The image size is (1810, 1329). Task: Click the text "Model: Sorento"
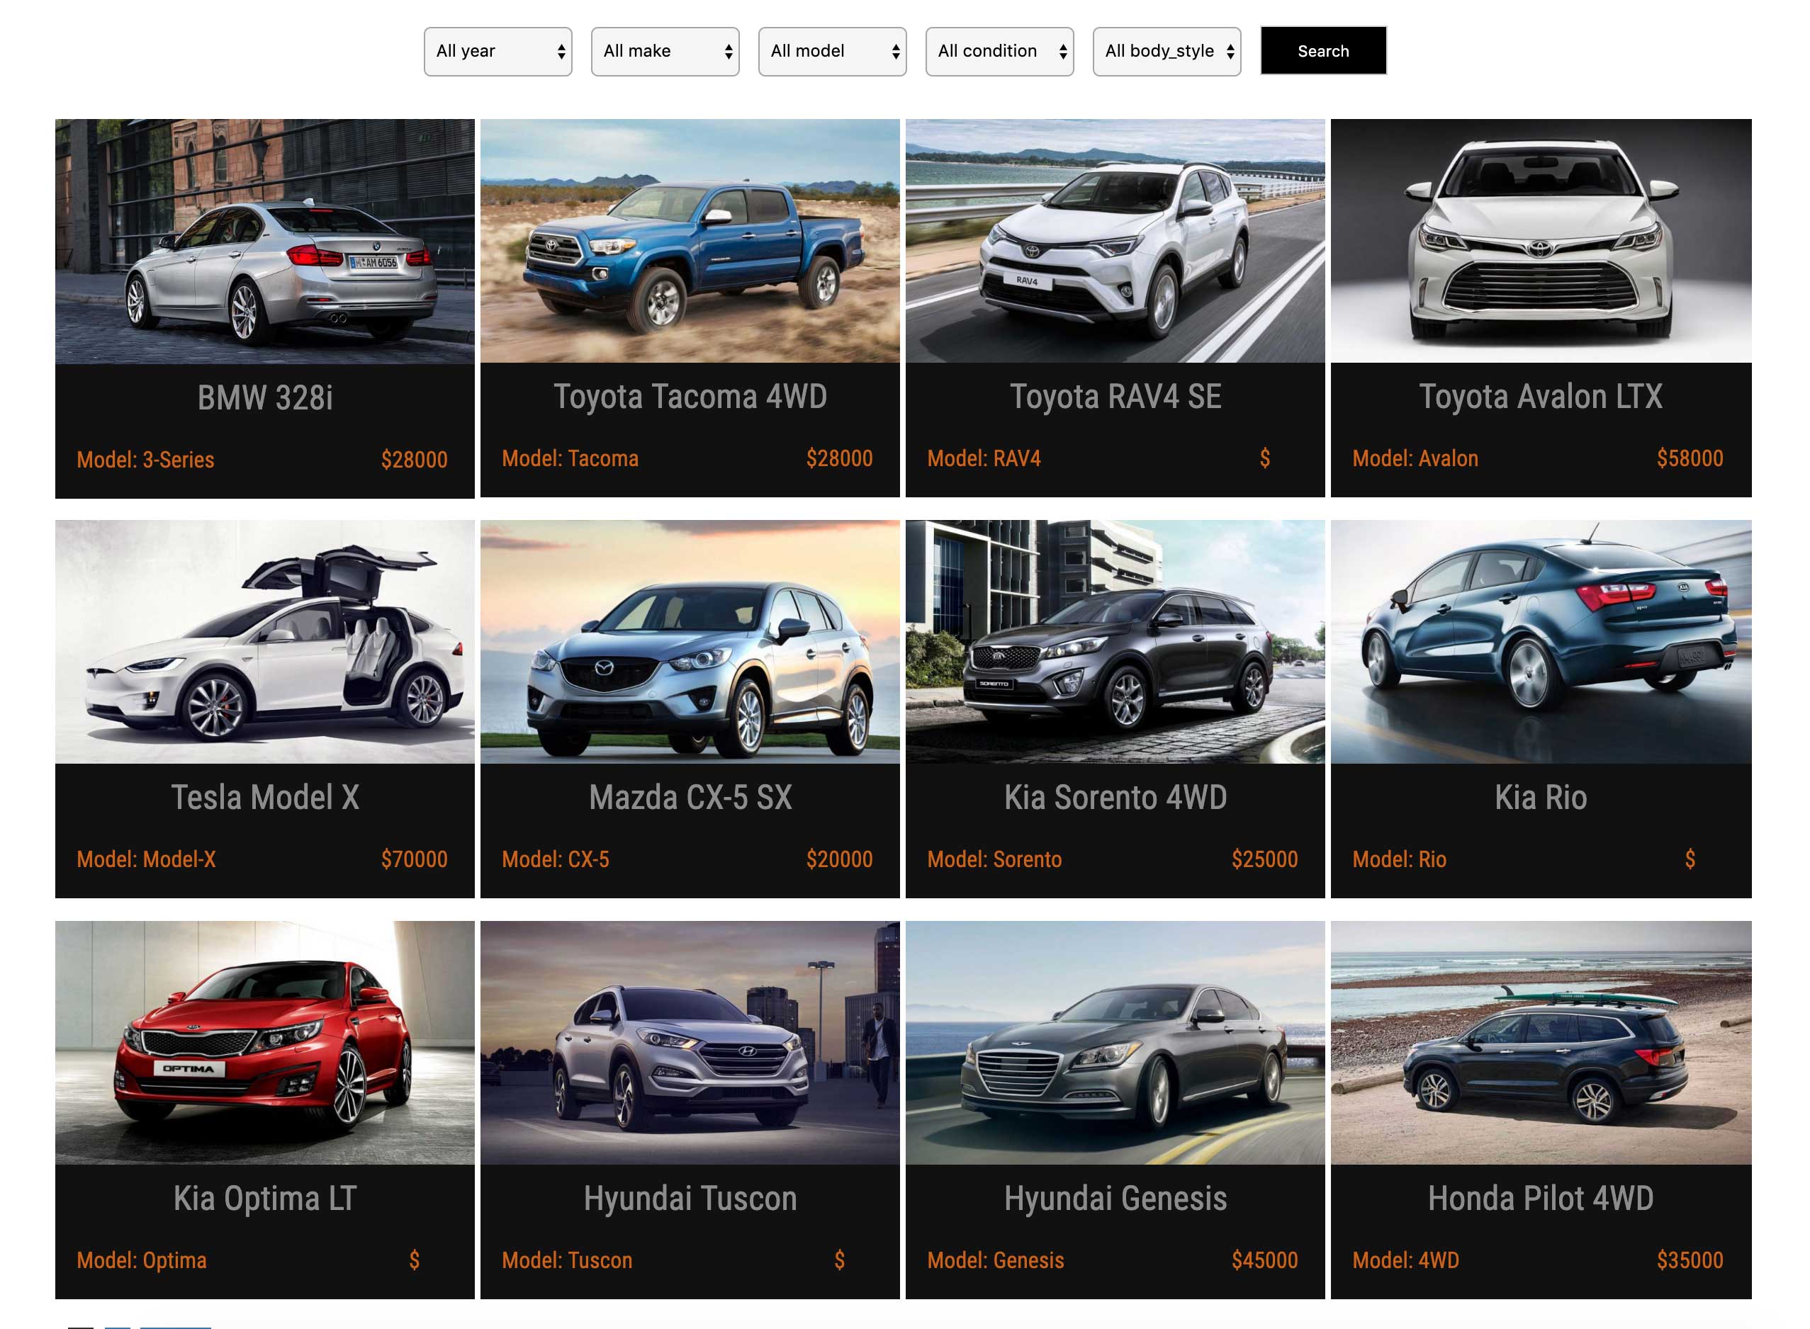click(994, 859)
